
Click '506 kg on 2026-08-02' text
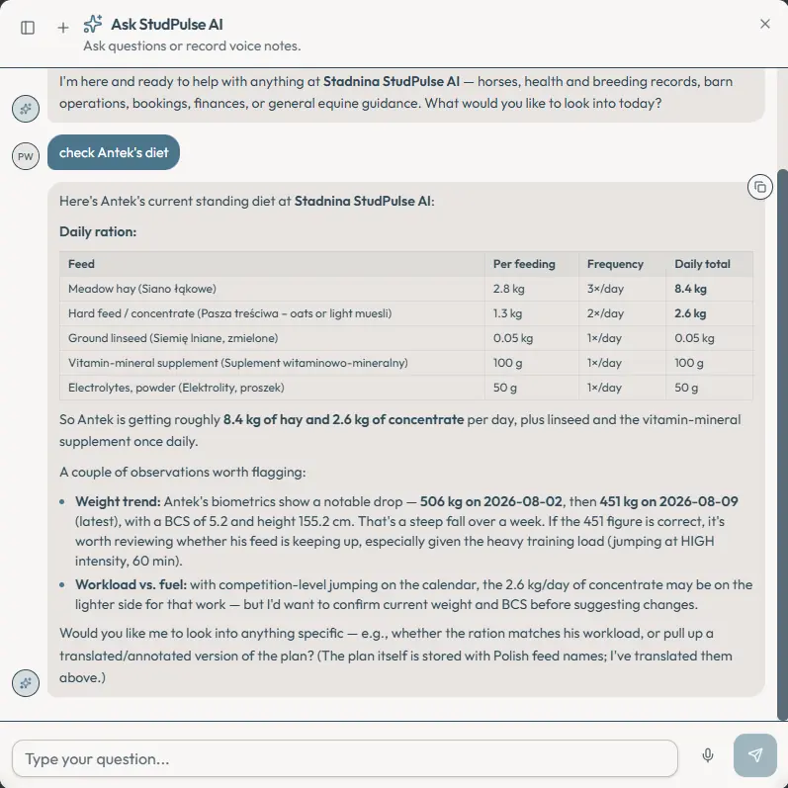point(491,501)
